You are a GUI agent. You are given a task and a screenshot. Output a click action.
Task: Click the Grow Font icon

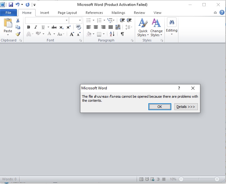coord(72,34)
